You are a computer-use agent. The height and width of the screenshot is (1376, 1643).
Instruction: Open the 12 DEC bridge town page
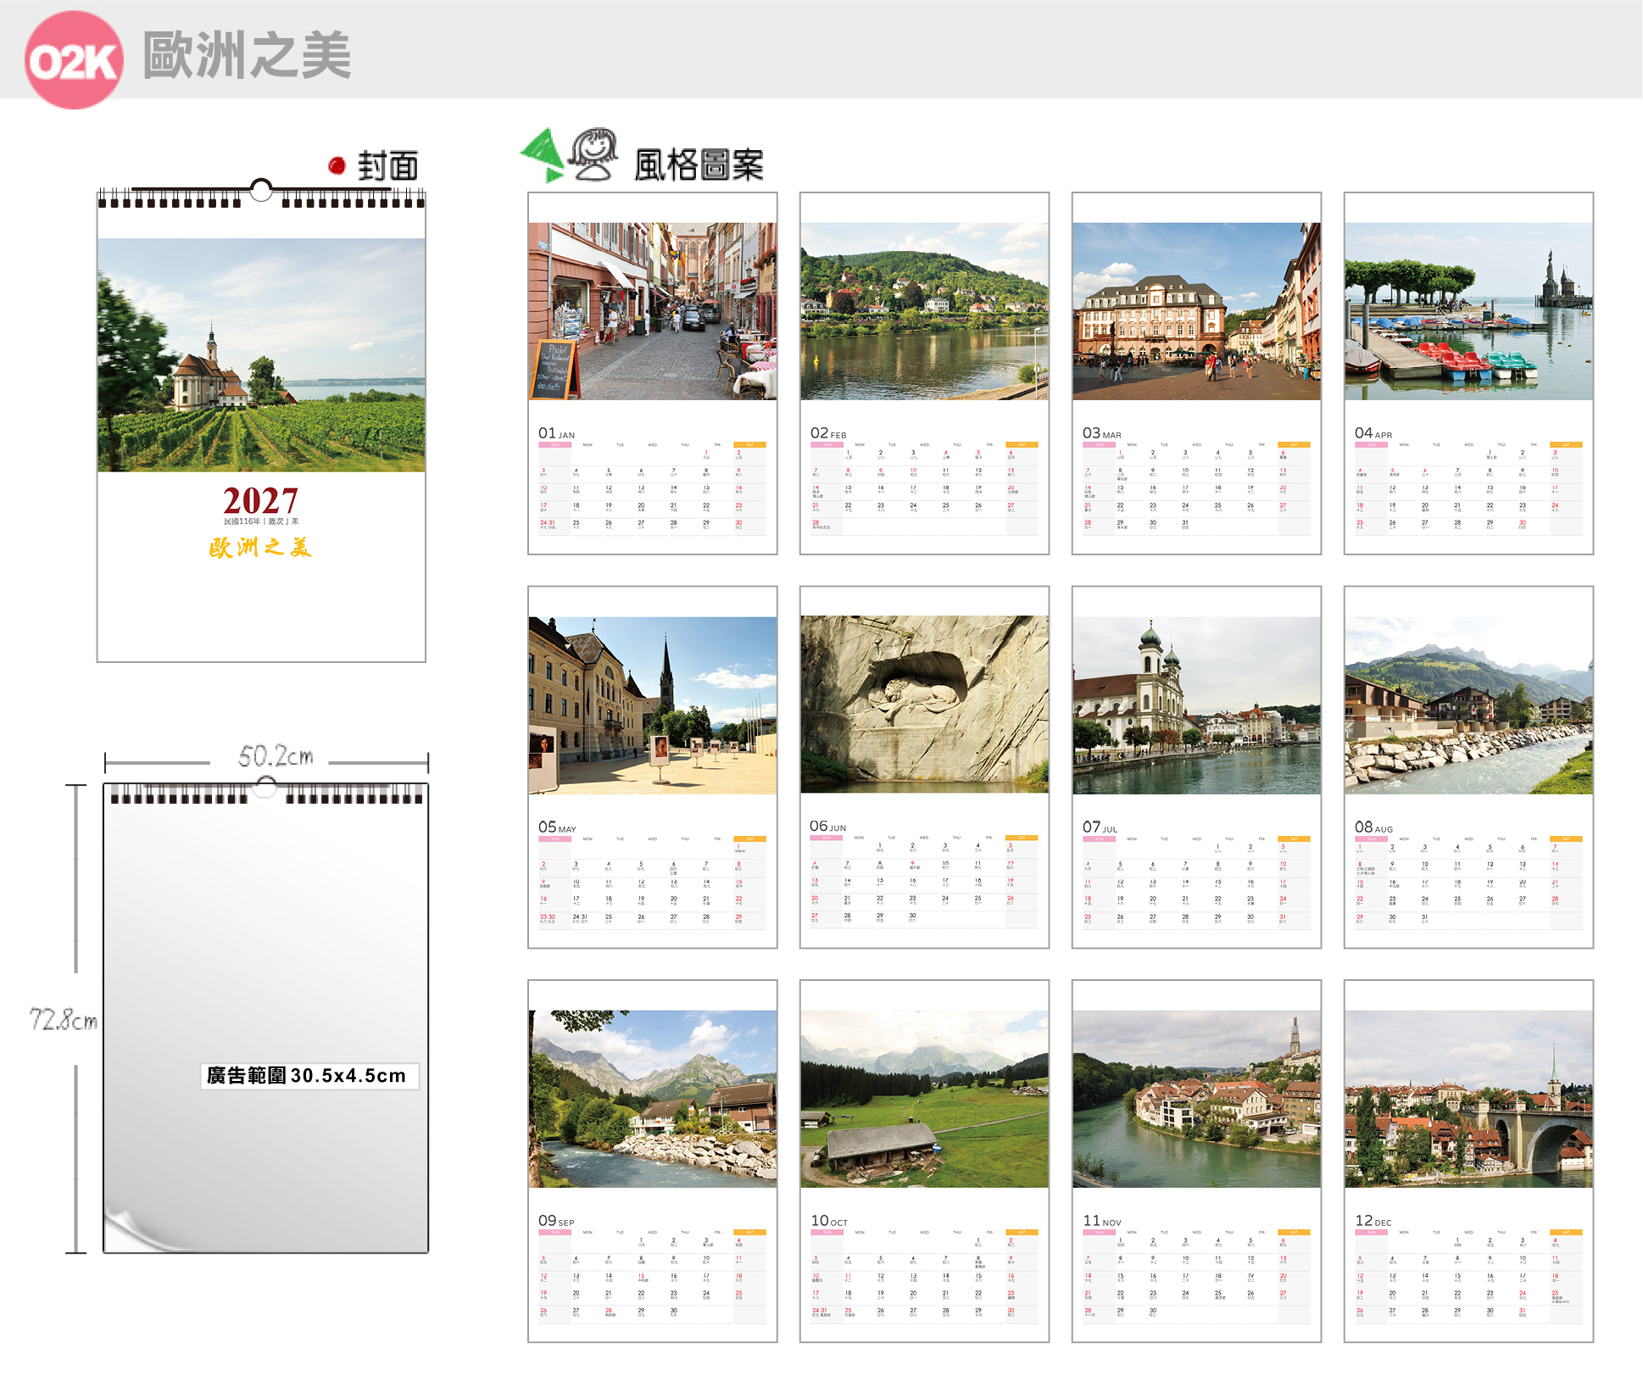point(1469,1162)
